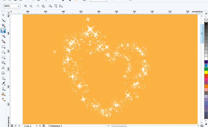Pick the white color swatch
The height and width of the screenshot is (127, 208).
click(x=206, y=58)
